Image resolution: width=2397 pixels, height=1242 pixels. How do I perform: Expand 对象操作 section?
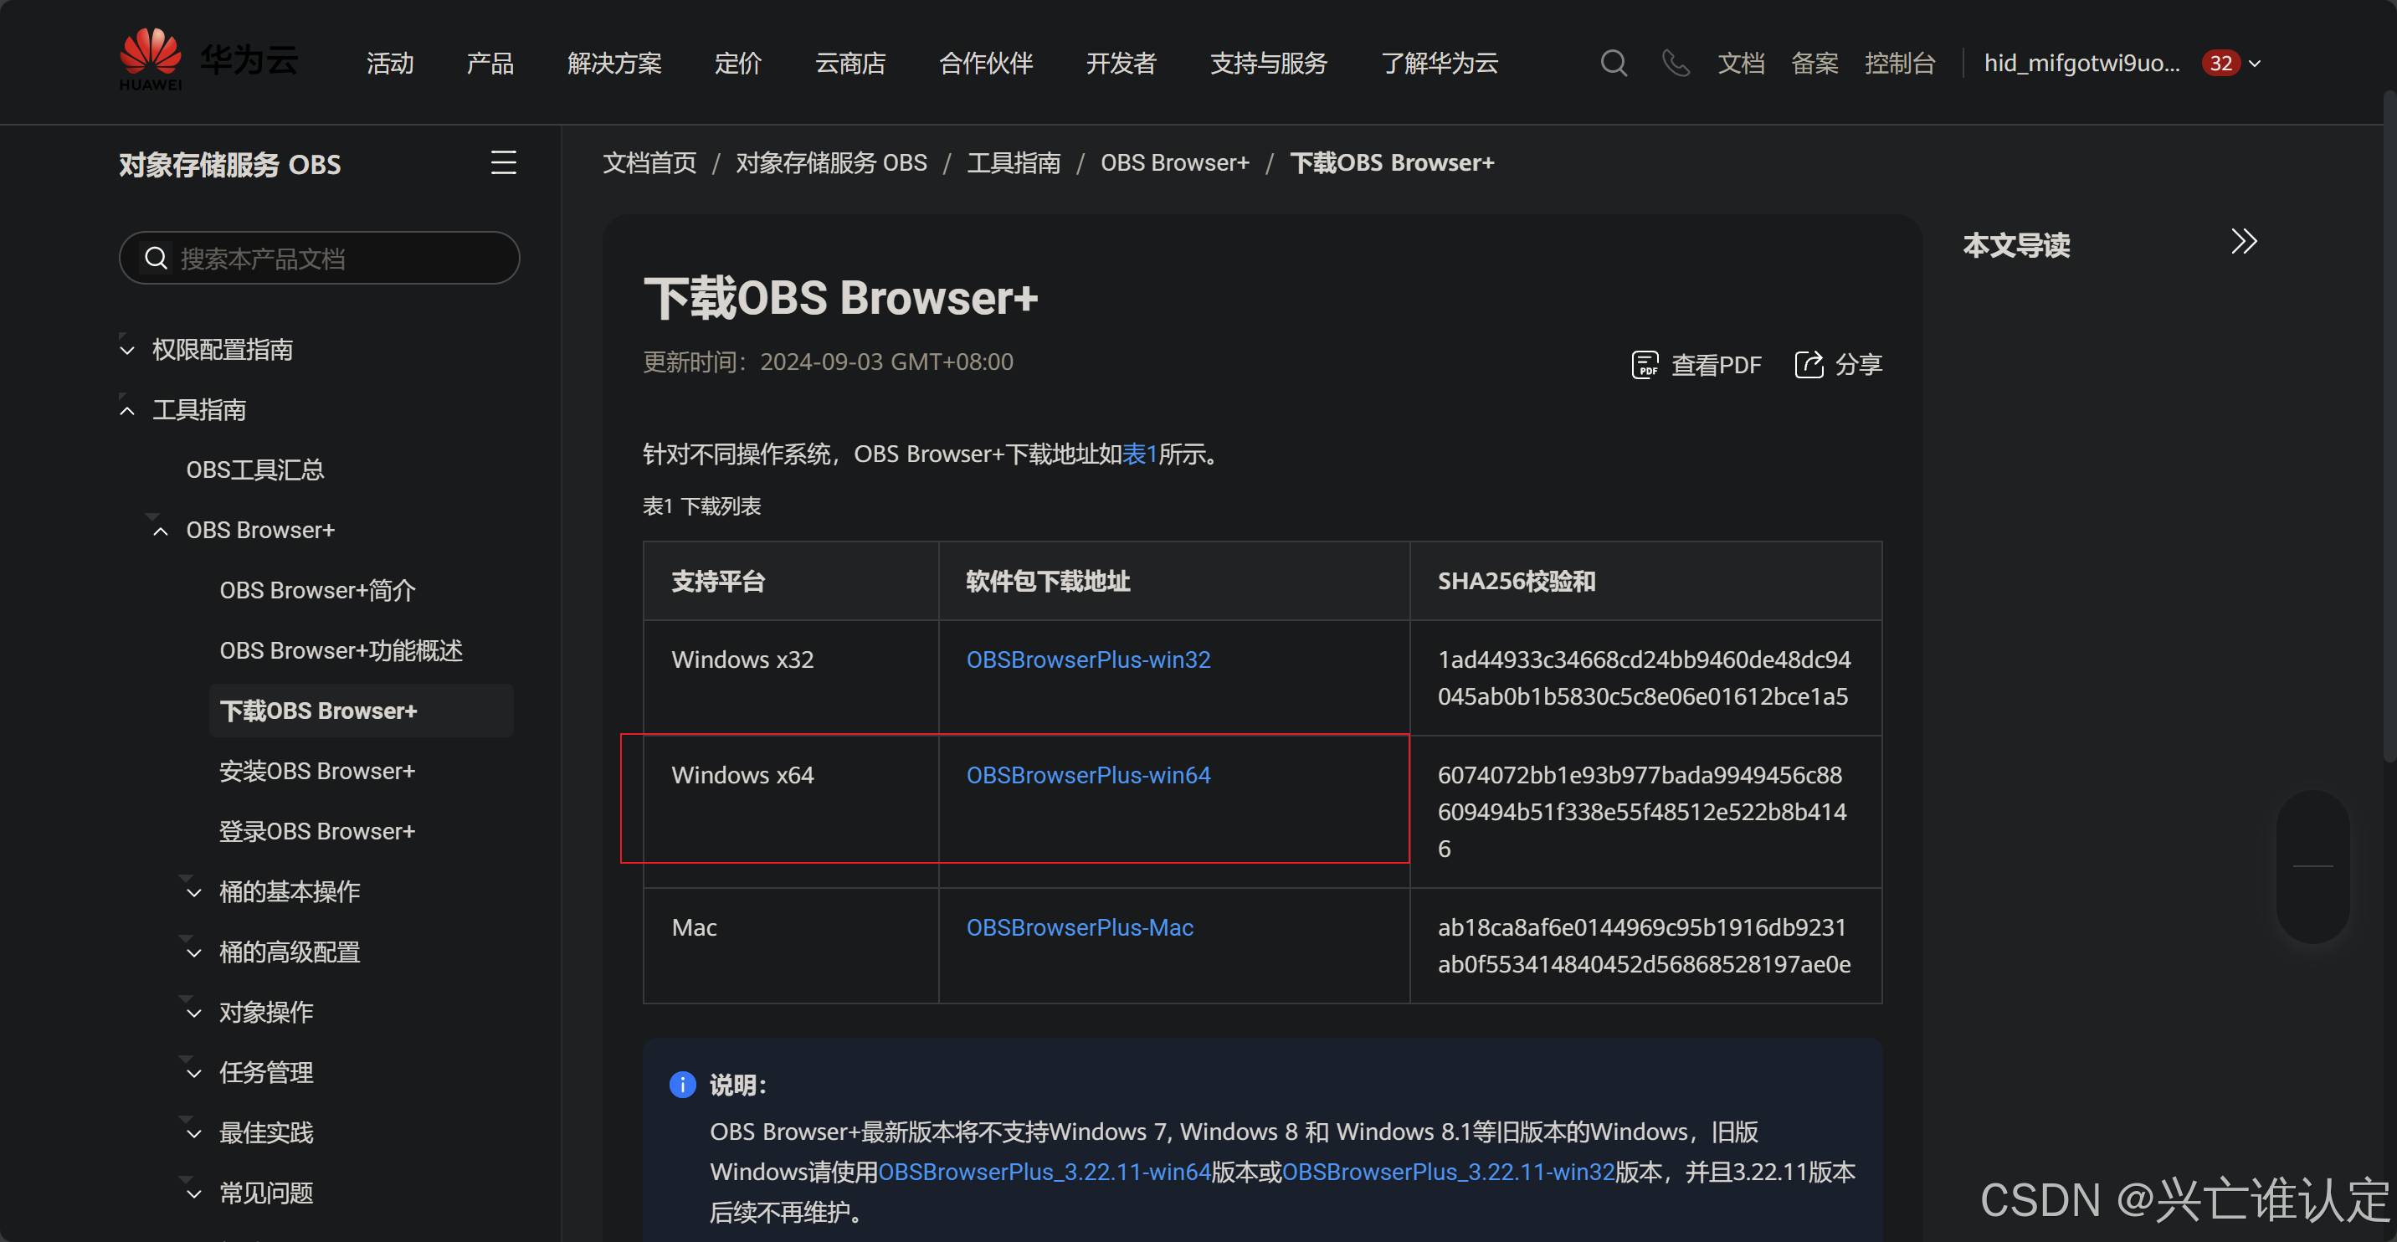[193, 1014]
